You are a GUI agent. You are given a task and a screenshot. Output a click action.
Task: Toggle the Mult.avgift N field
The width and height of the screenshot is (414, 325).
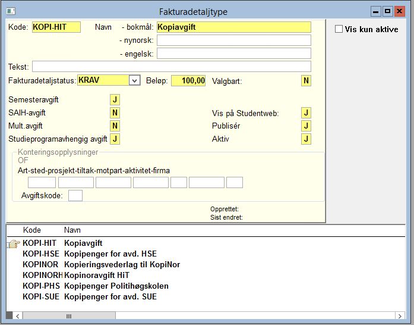click(x=115, y=126)
